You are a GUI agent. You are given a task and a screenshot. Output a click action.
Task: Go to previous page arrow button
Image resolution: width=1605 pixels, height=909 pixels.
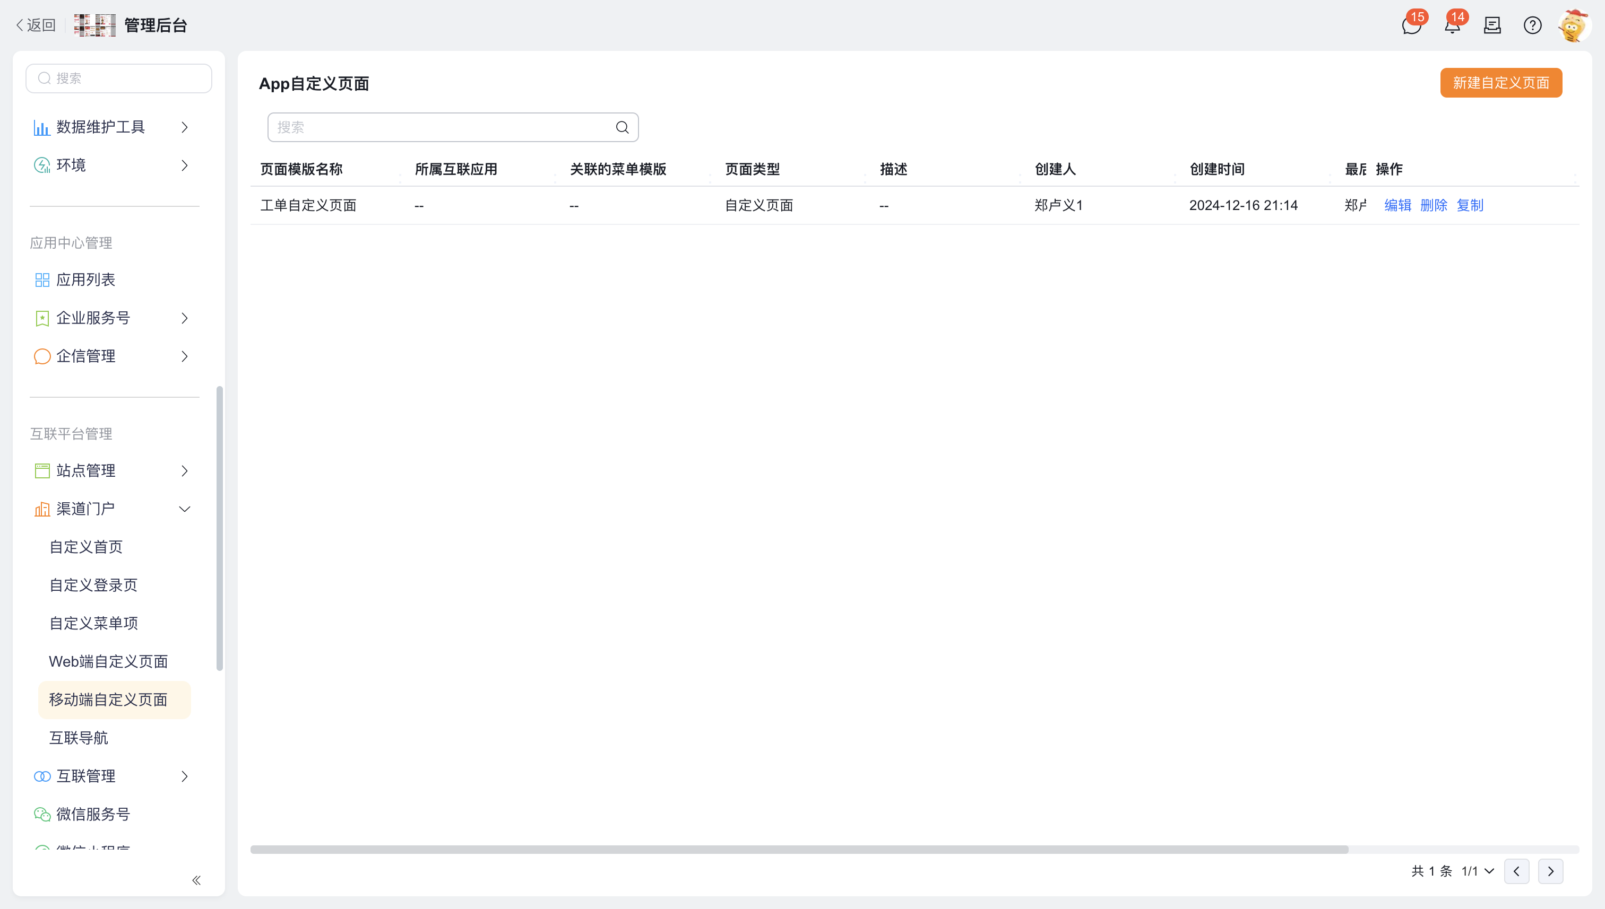click(1516, 871)
